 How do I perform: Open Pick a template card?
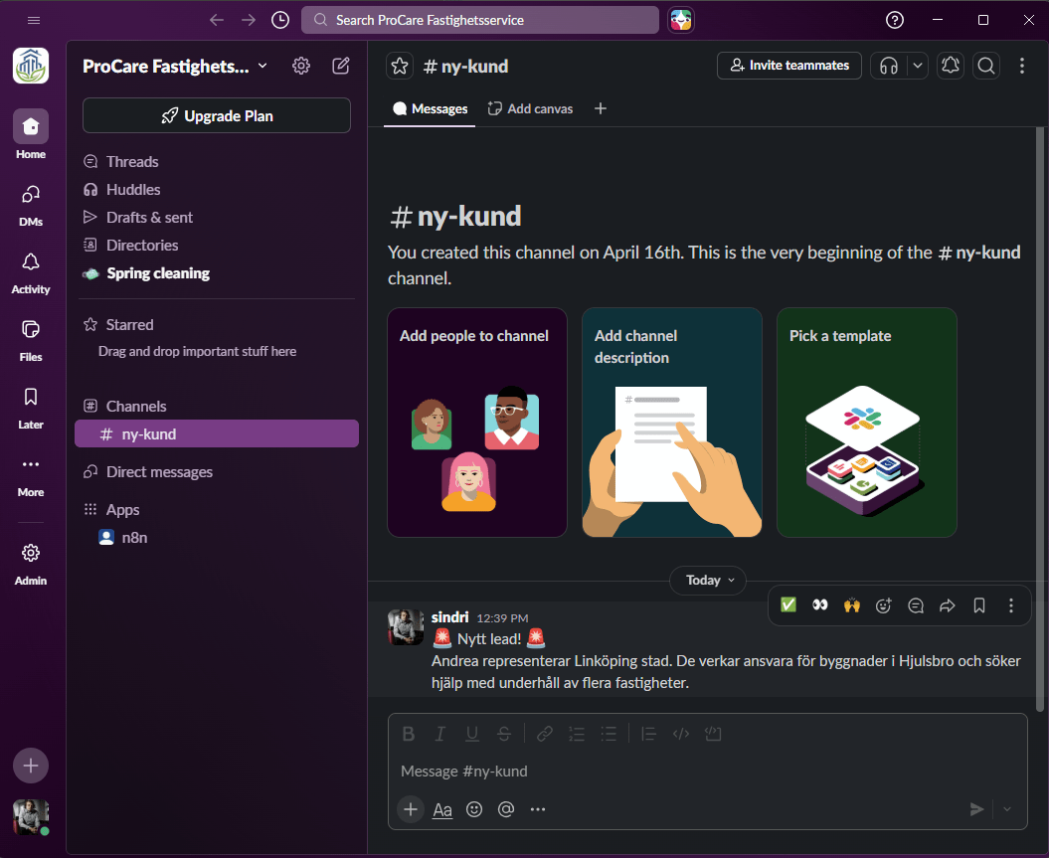[x=867, y=422]
